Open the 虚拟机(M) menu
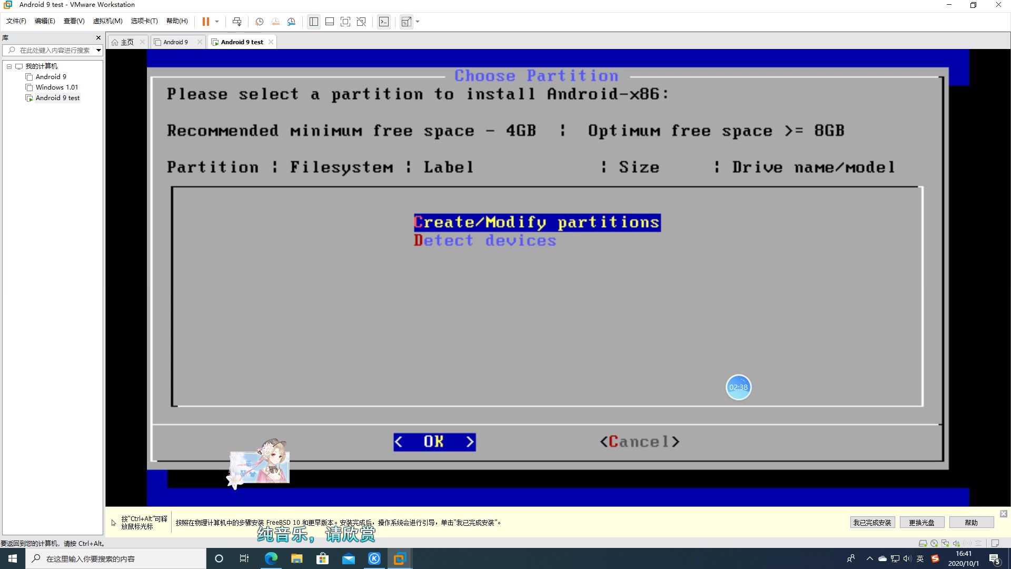Screen dimensions: 1011x569 (107, 21)
